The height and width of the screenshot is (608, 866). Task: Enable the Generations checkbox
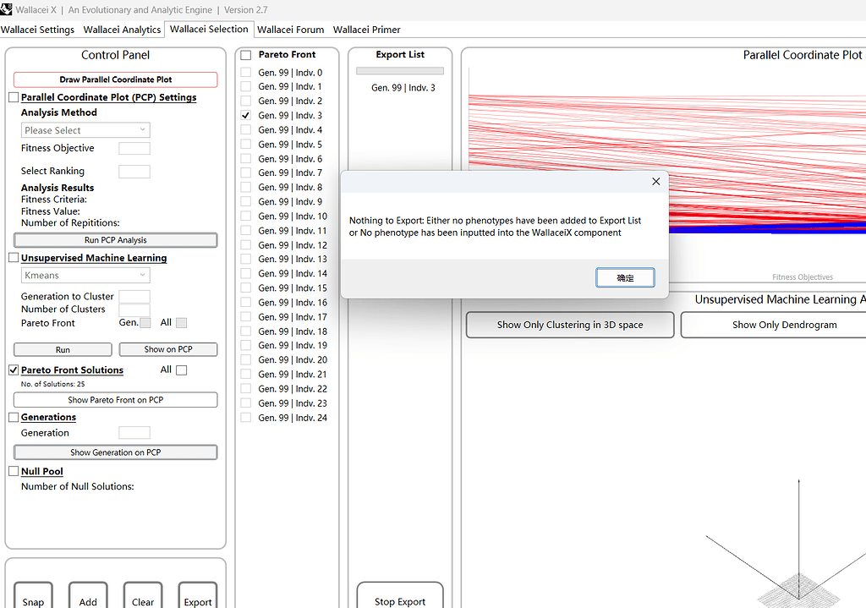pyautogui.click(x=14, y=418)
